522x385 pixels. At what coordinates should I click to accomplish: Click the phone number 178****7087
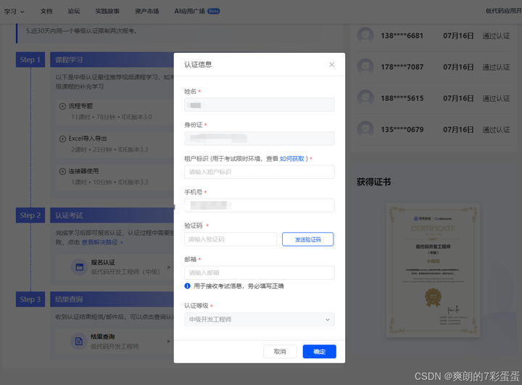click(x=402, y=67)
